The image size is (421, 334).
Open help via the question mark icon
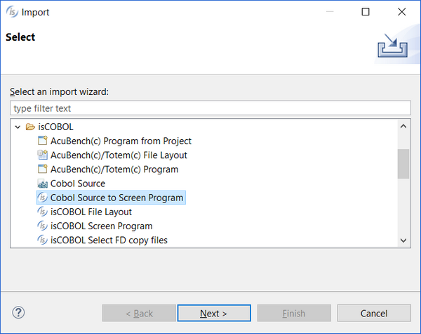(x=18, y=312)
